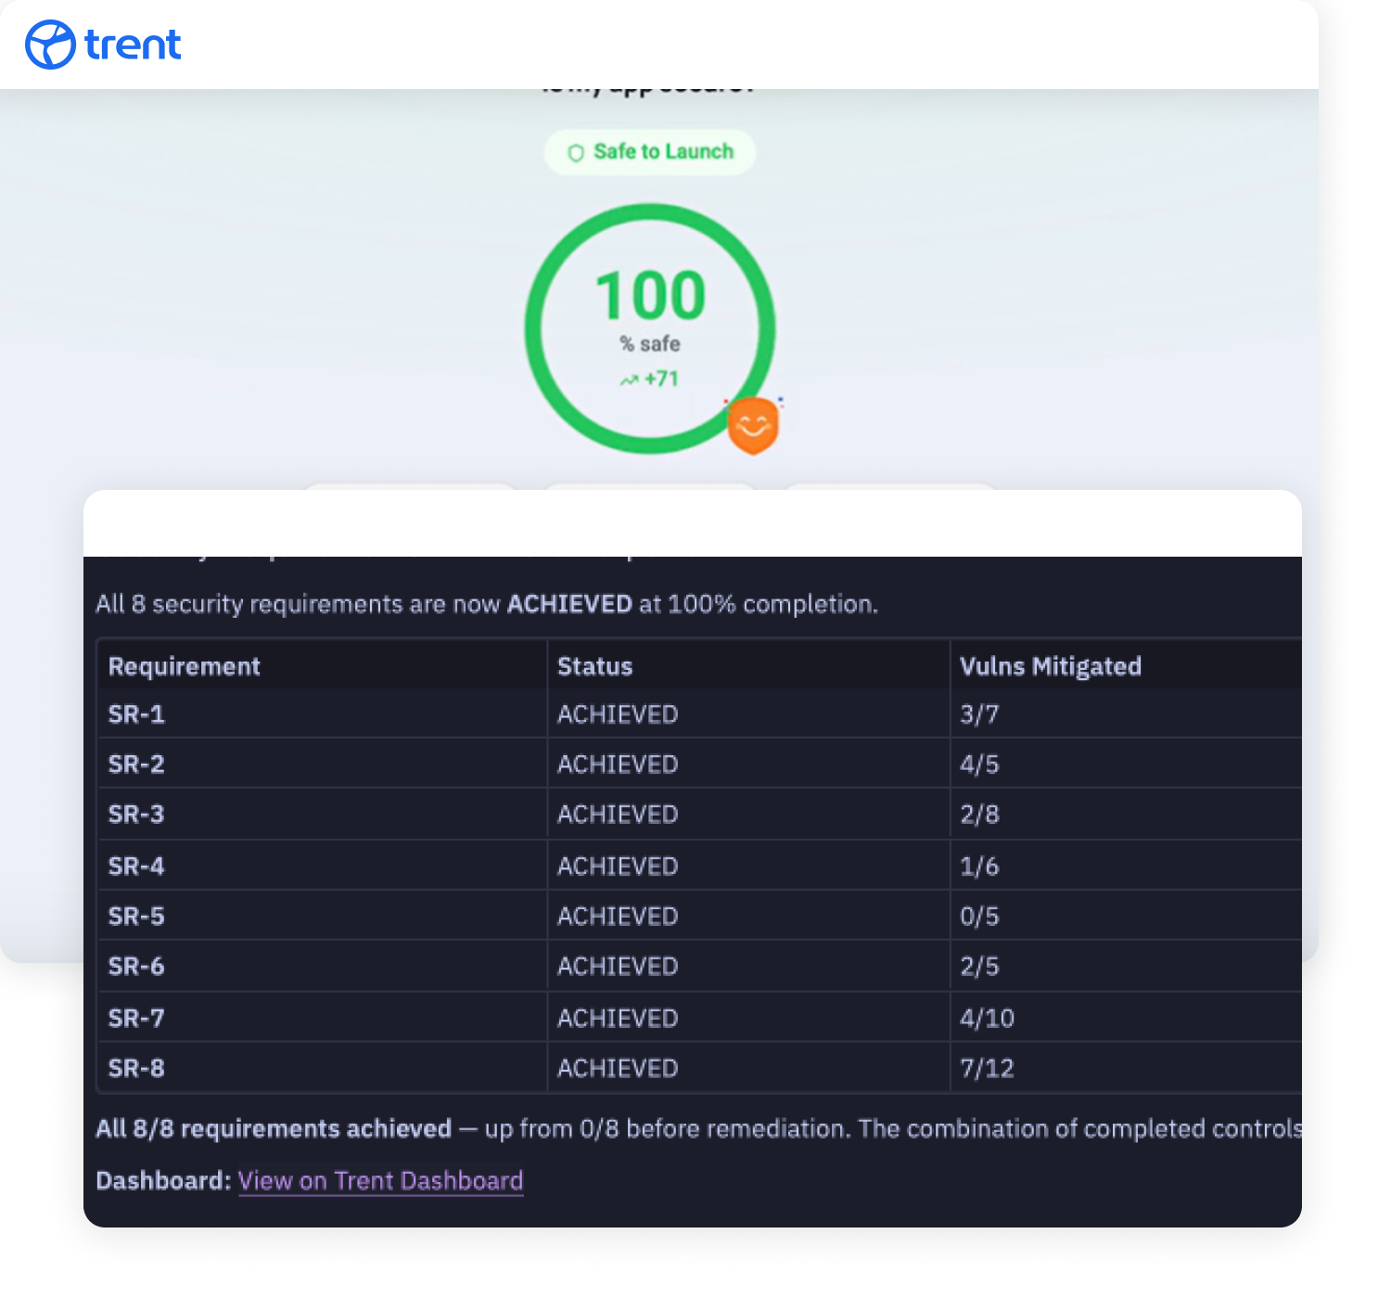1391x1311 pixels.
Task: Click the SR-5 requirement entry
Action: [136, 917]
